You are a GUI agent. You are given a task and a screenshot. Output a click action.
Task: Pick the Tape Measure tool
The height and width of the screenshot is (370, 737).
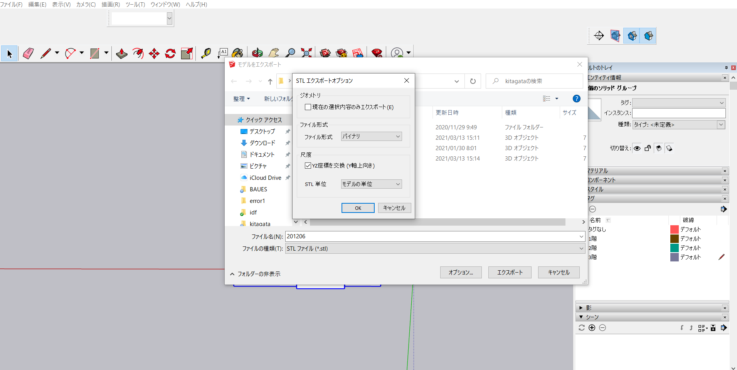pyautogui.click(x=206, y=54)
